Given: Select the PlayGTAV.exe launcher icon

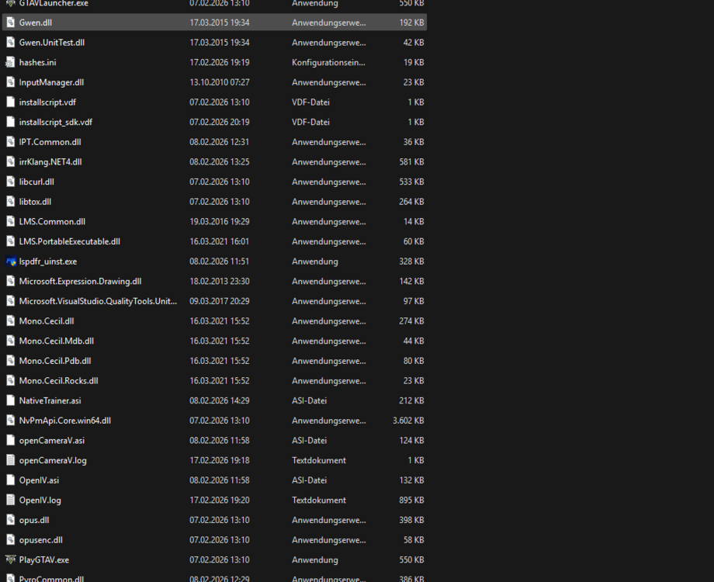Looking at the screenshot, I should pos(11,559).
